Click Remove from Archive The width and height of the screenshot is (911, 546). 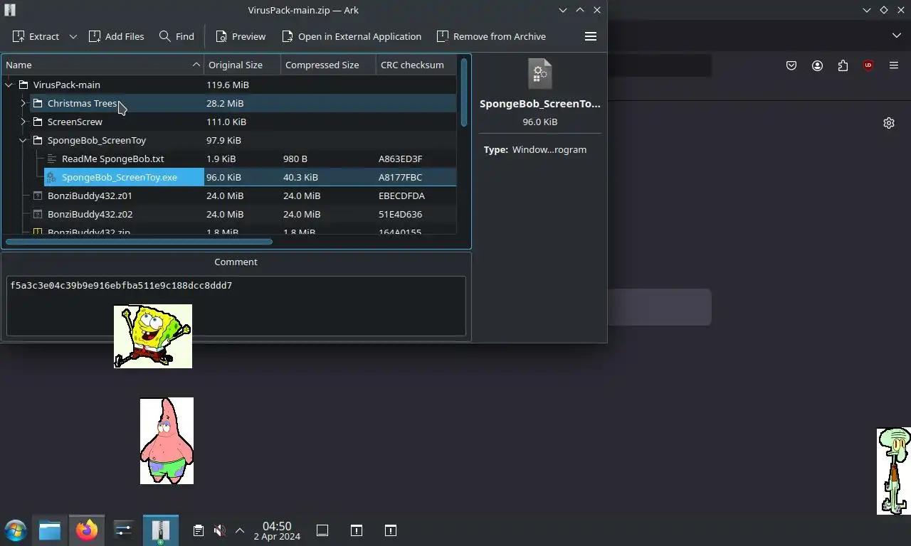[x=491, y=36]
